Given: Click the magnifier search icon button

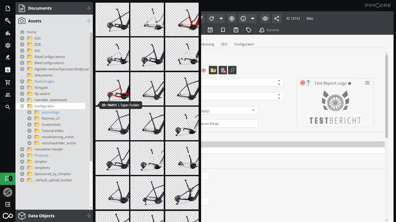Looking at the screenshot, I should coord(232,70).
